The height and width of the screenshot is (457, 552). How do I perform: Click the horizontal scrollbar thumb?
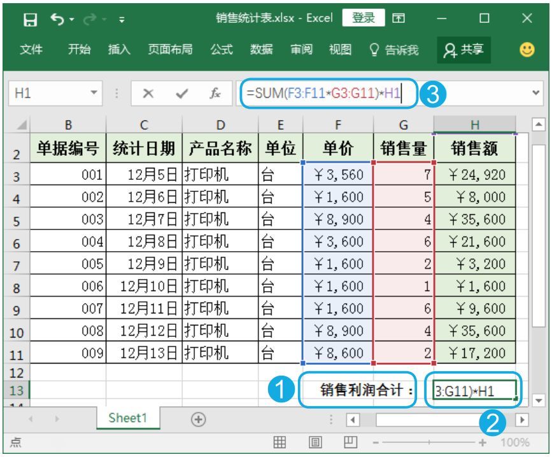433,419
